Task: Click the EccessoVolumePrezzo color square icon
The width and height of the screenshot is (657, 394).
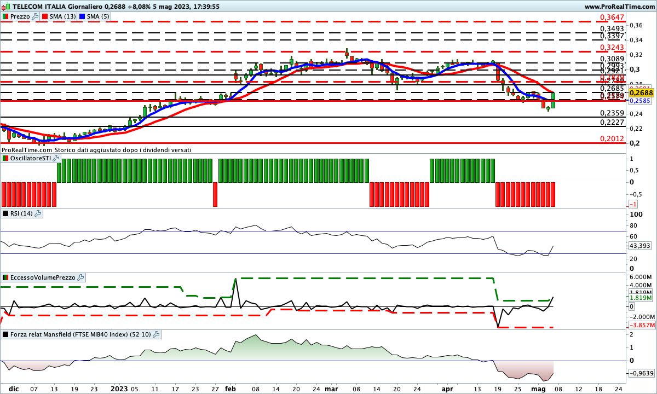Action: [x=5, y=278]
